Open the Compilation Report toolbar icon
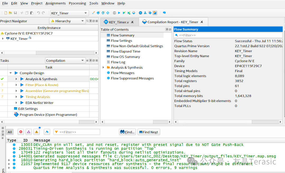Image resolution: width=285 pixels, height=173 pixels. coord(134,13)
